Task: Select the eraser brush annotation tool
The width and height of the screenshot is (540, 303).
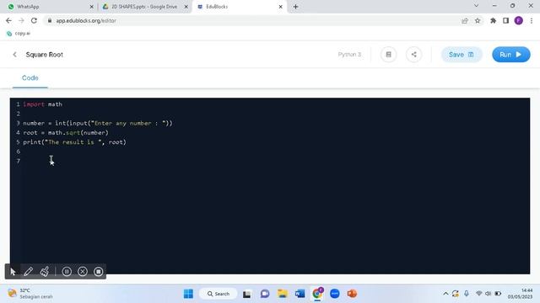Action: 45,272
